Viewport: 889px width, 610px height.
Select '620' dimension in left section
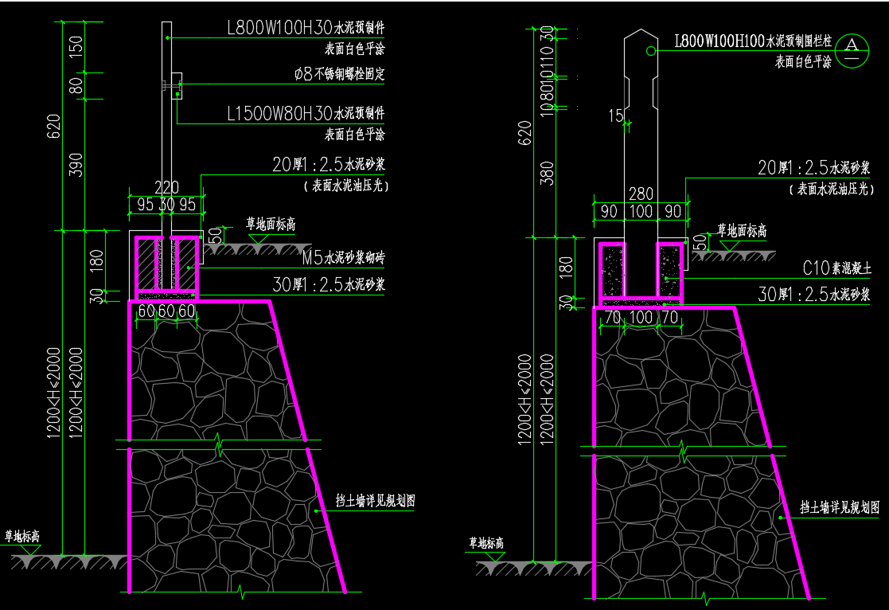point(53,126)
